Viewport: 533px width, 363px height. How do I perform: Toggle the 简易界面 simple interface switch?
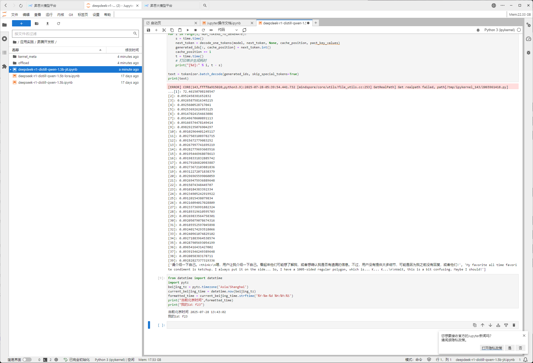click(x=27, y=360)
